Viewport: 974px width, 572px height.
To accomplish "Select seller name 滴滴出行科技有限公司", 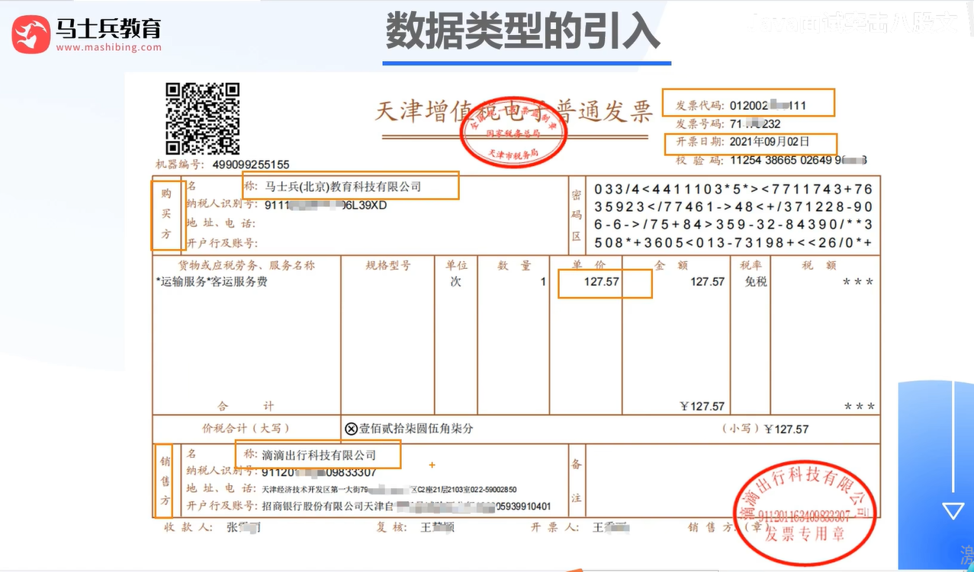I will 319,455.
